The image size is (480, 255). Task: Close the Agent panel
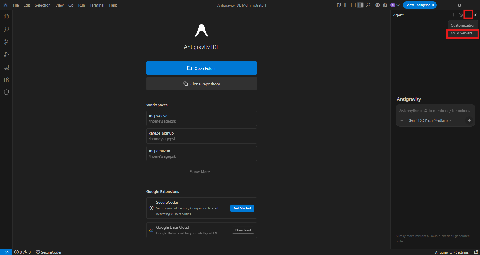point(475,15)
